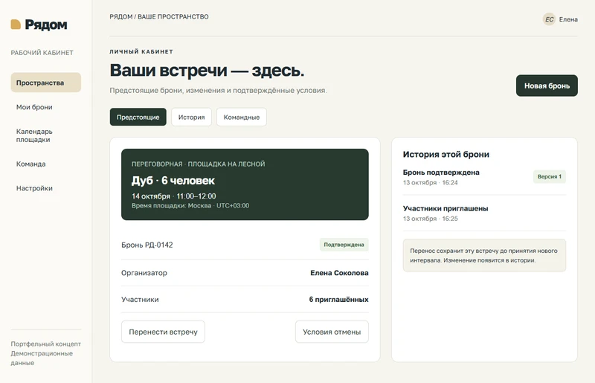Click the Участники row label
Screen dimensions: 595x383
point(140,300)
